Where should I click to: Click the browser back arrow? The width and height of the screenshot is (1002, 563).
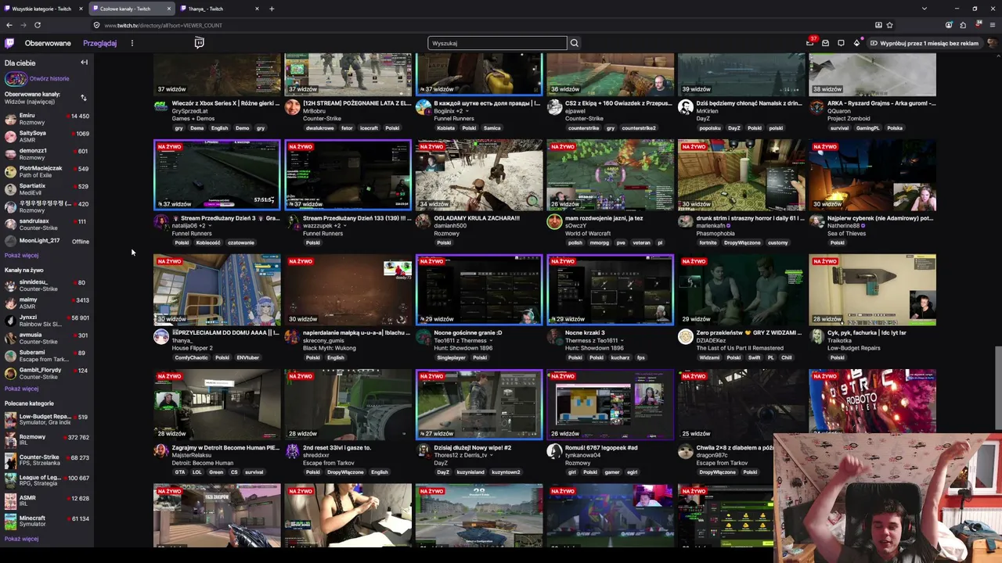coord(9,25)
